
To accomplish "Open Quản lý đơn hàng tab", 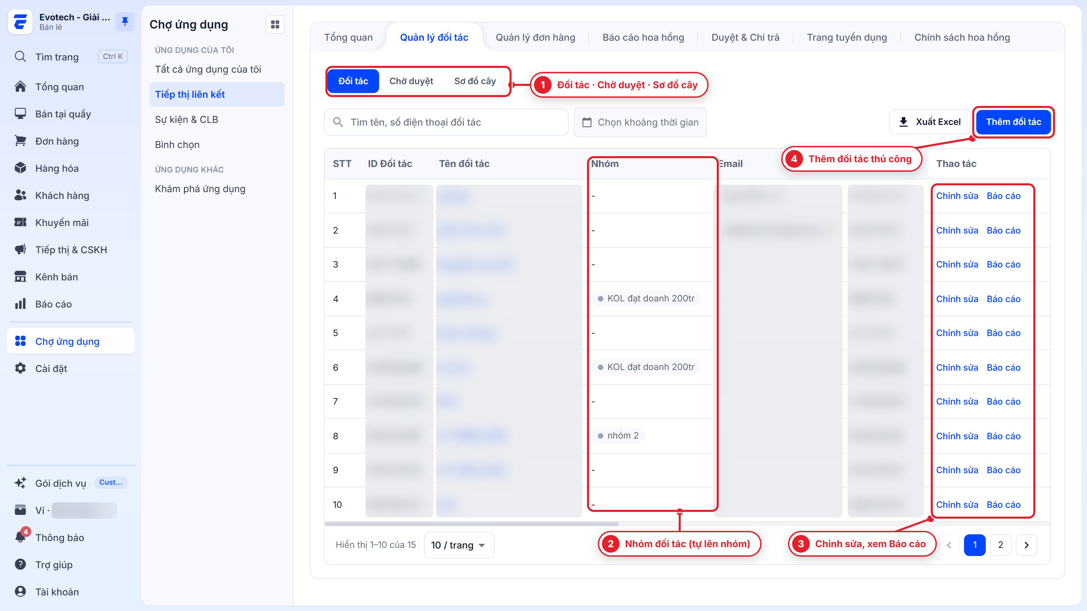I will (x=535, y=38).
